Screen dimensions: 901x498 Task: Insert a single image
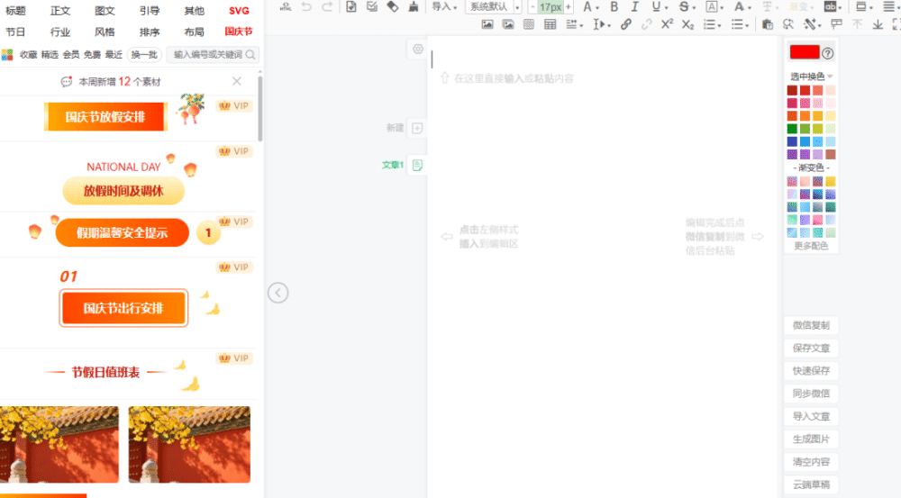pyautogui.click(x=487, y=24)
